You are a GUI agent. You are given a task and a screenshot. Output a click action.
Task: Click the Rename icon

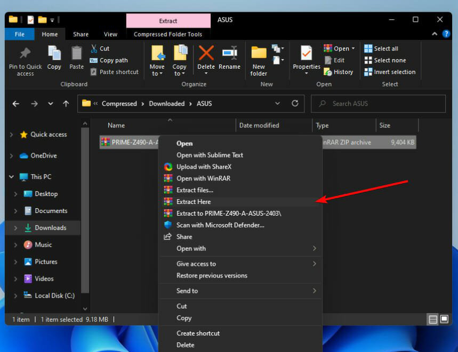(230, 53)
